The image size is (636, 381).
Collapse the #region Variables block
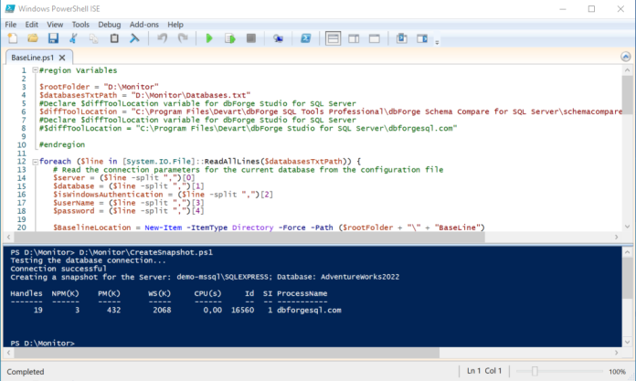click(x=36, y=70)
